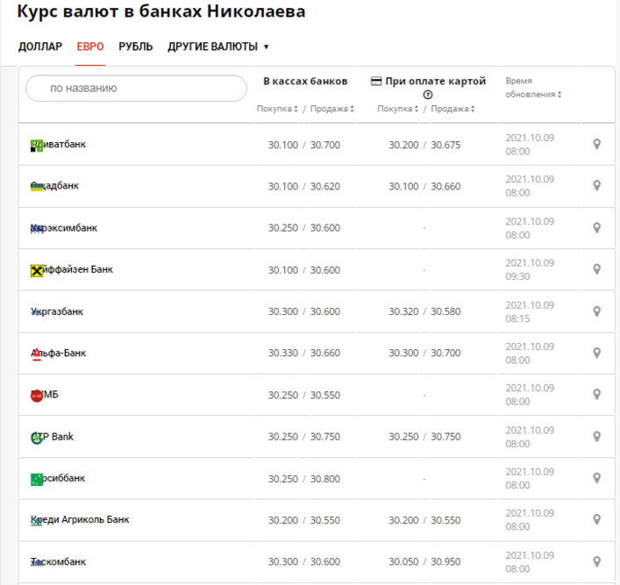Screen dimensions: 620x585
Task: Click Таскомбанк card rate 30.050 / 30.950
Action: point(424,561)
